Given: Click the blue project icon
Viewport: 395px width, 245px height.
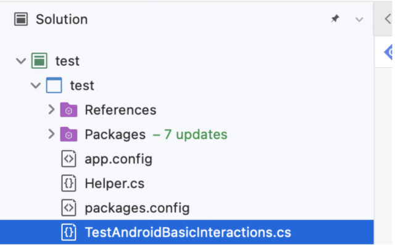Looking at the screenshot, I should coord(54,85).
